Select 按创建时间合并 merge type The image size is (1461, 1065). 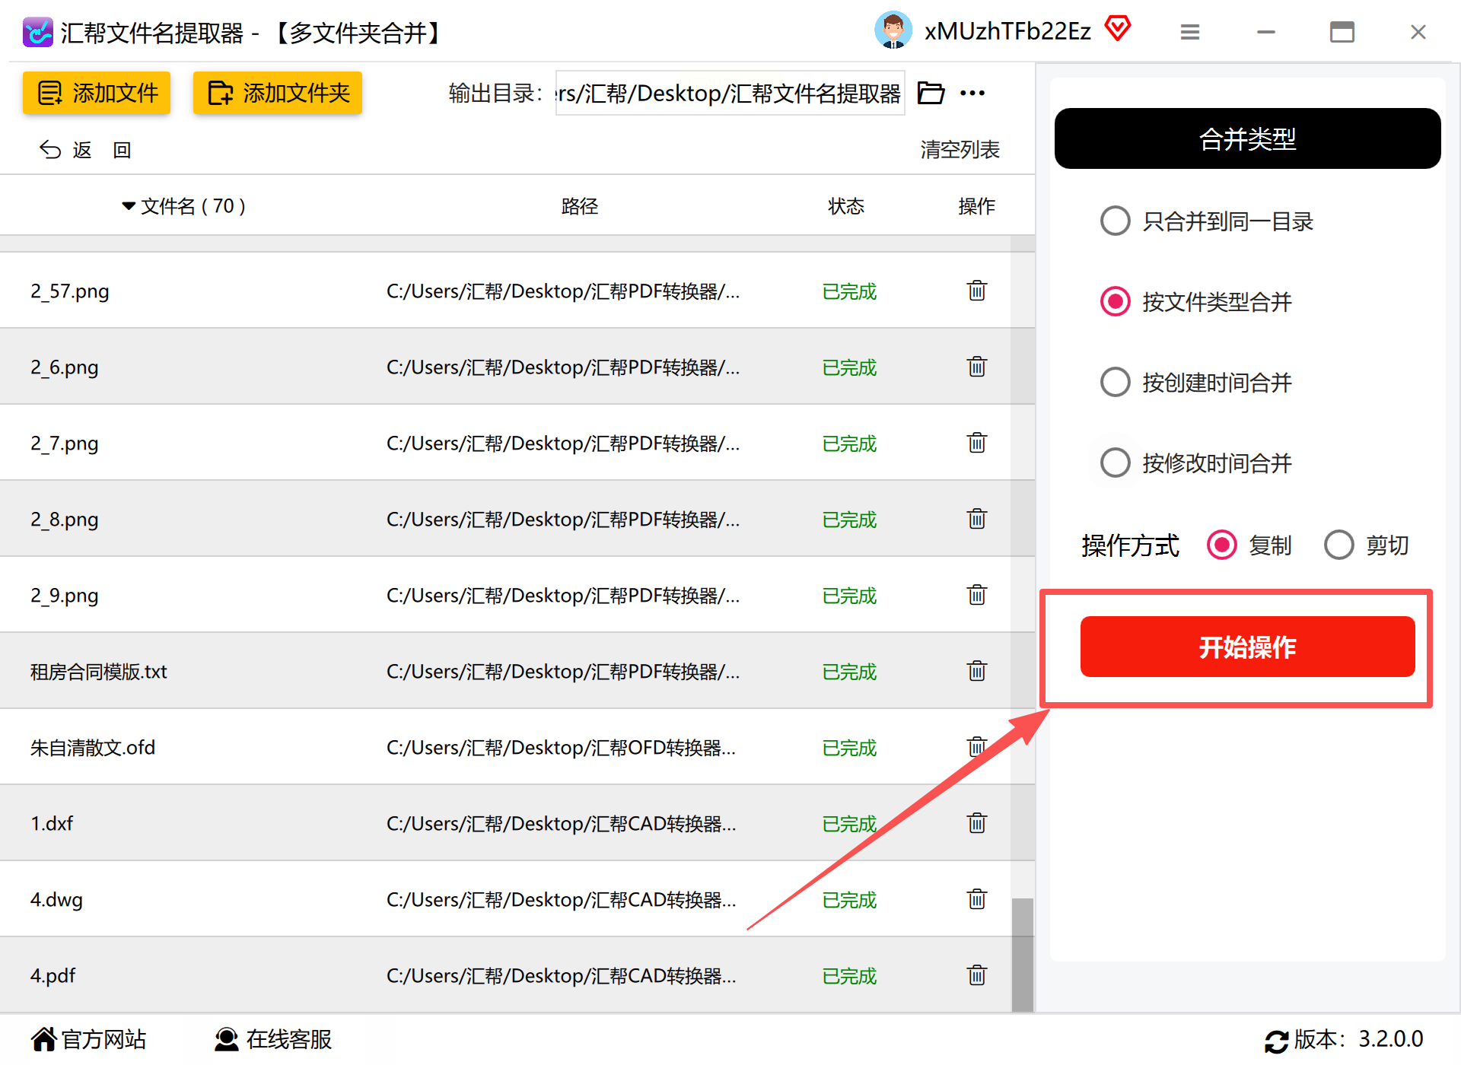point(1116,382)
